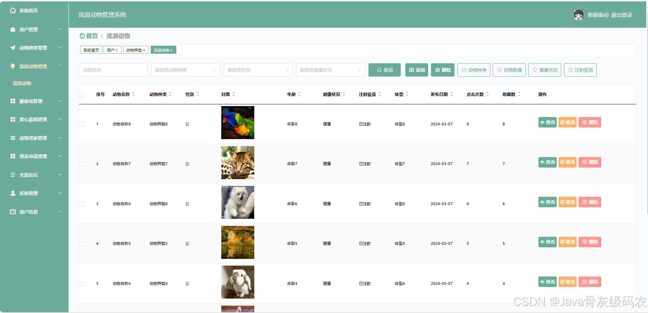Close the 动物种类 tab with its x icon
The width and height of the screenshot is (648, 313).
point(144,50)
